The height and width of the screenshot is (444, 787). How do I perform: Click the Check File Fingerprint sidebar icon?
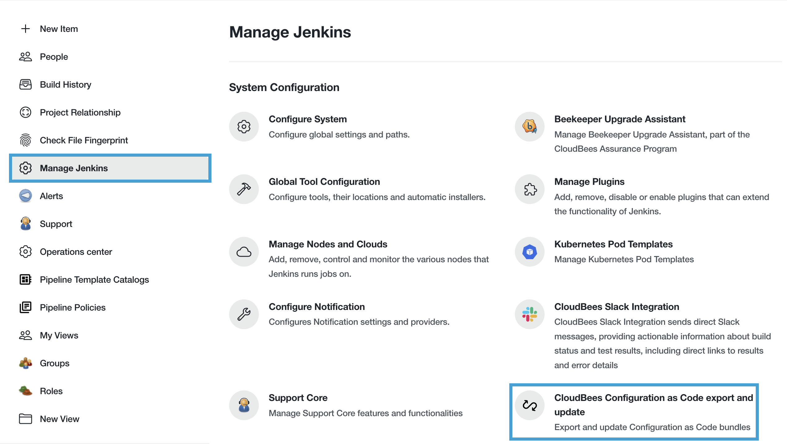25,140
